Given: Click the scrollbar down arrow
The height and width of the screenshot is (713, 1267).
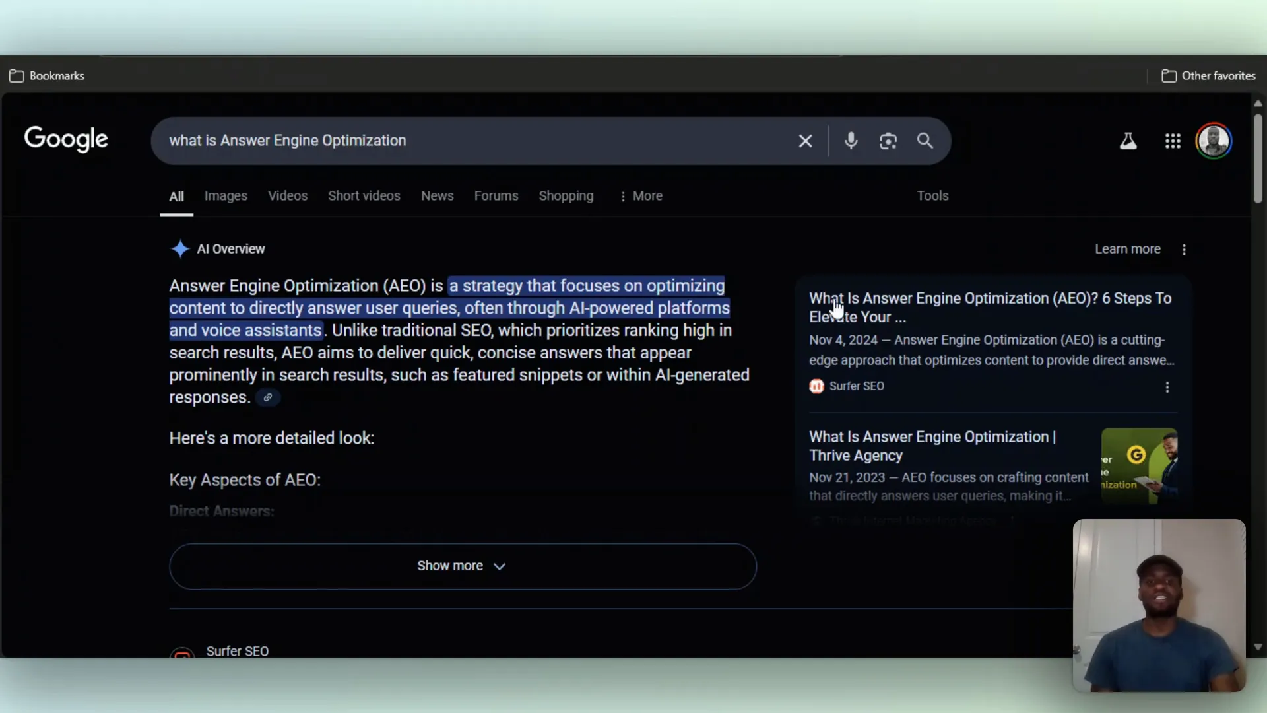Looking at the screenshot, I should pyautogui.click(x=1258, y=648).
